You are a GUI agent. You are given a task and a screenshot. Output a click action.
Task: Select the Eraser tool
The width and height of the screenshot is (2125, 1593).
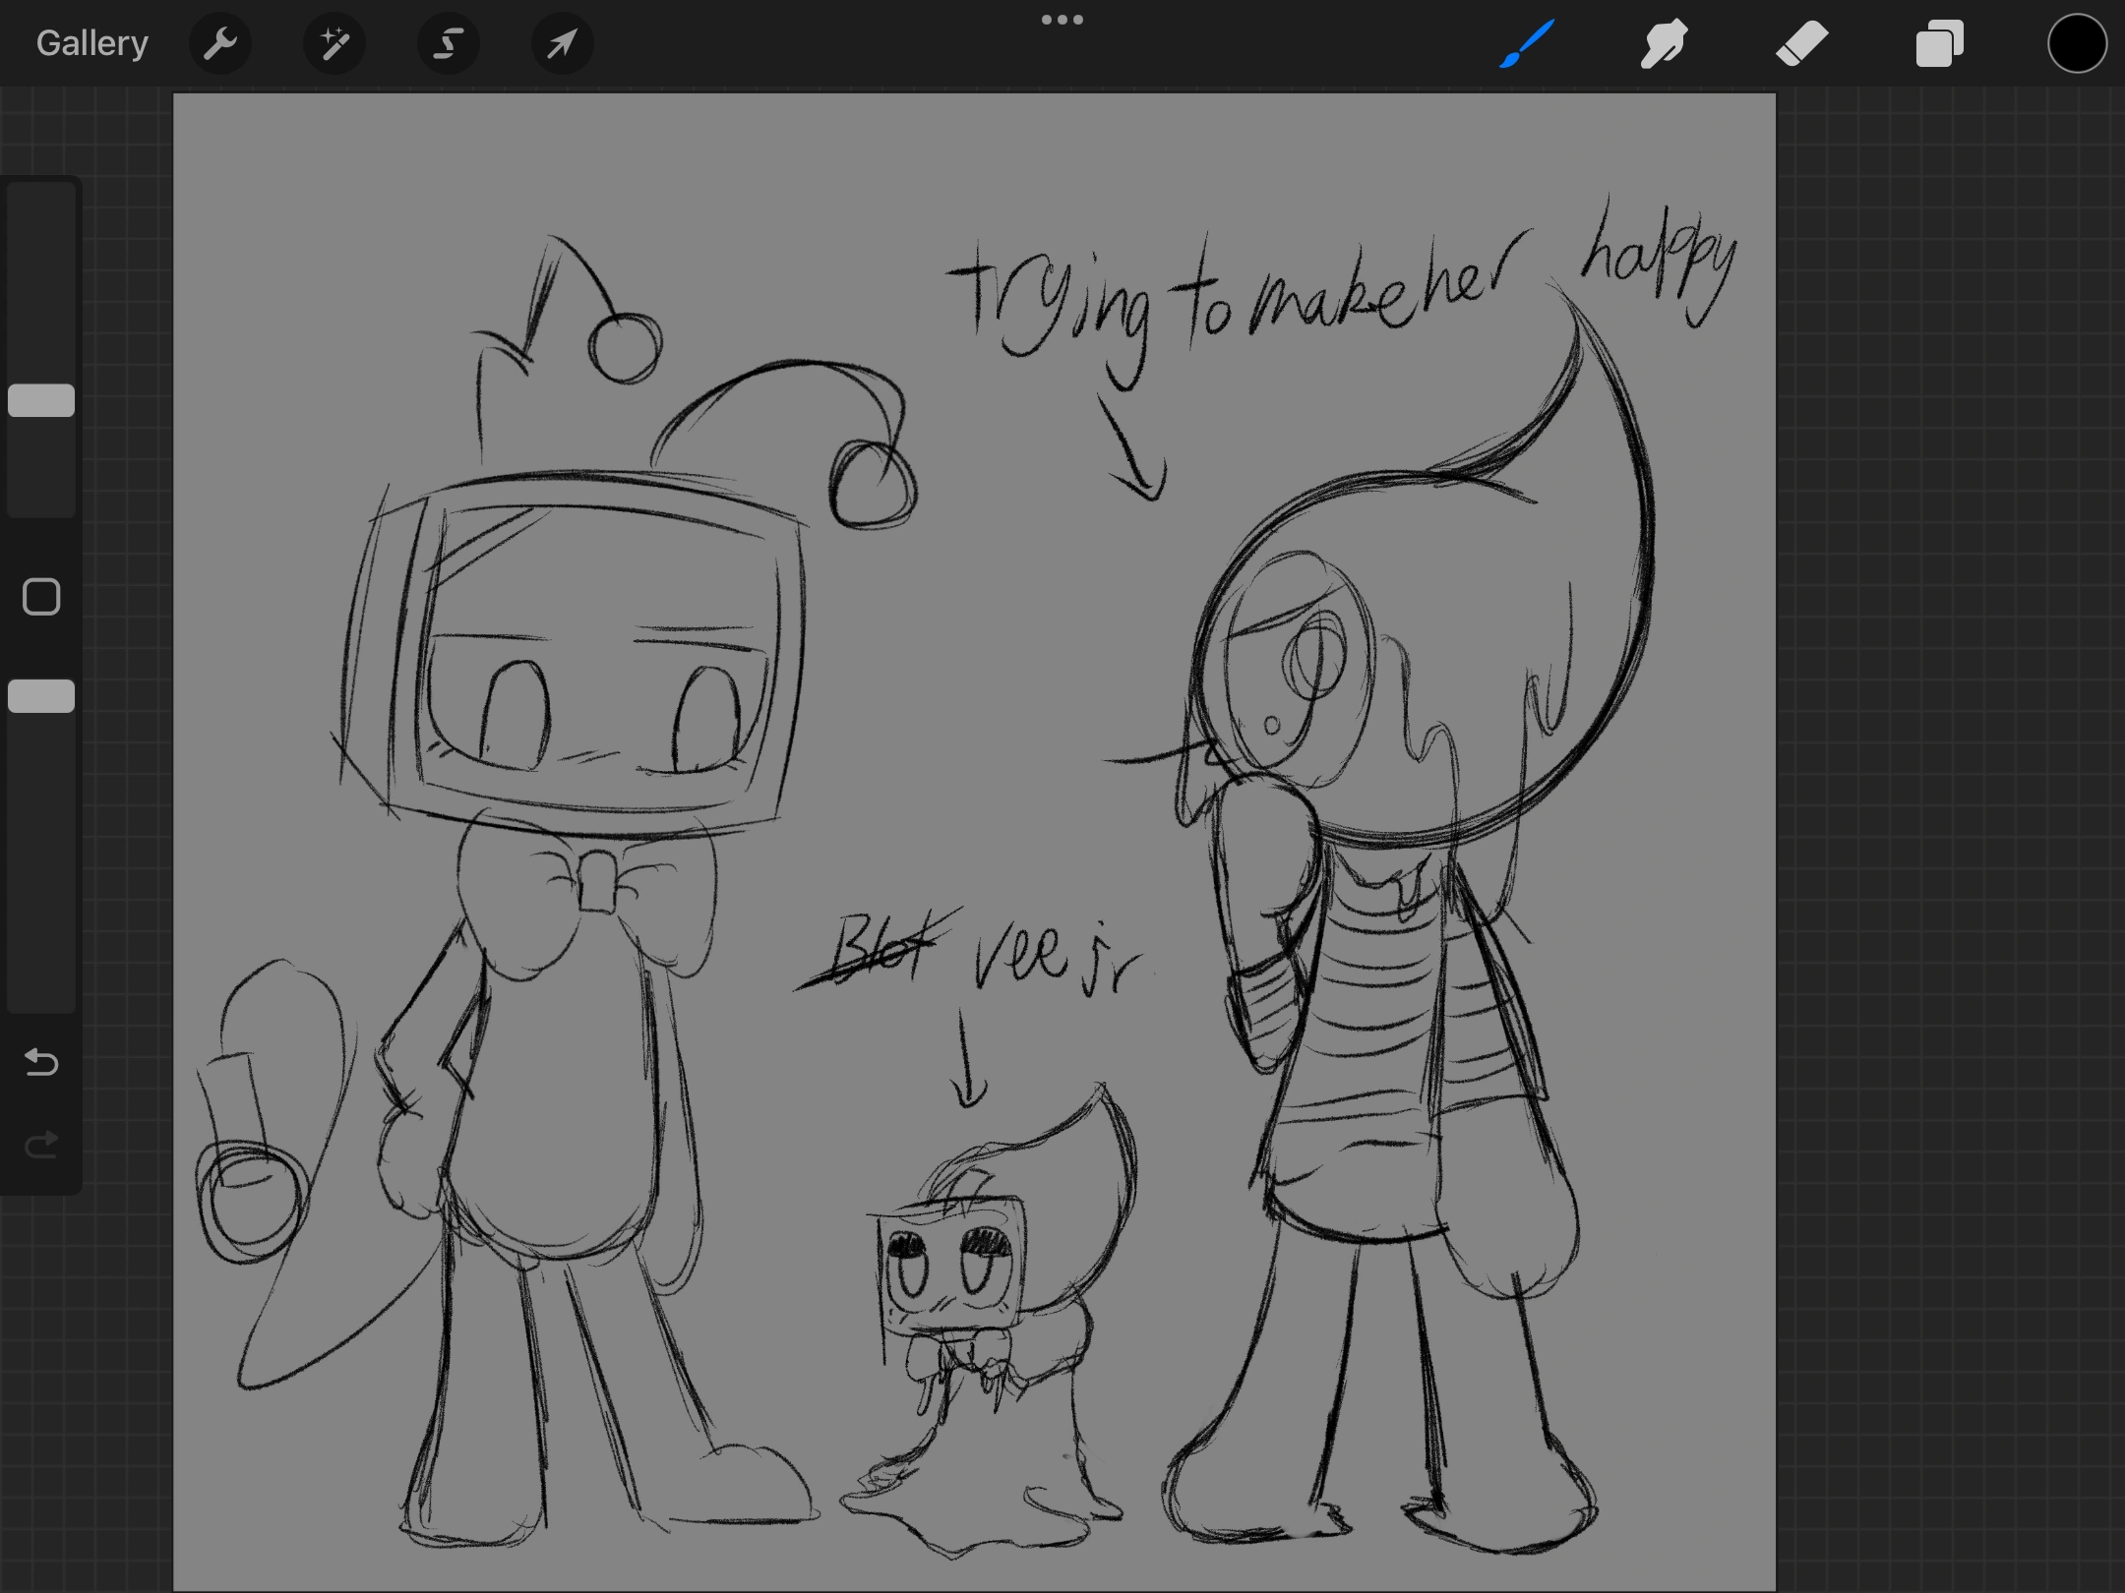pos(1801,44)
